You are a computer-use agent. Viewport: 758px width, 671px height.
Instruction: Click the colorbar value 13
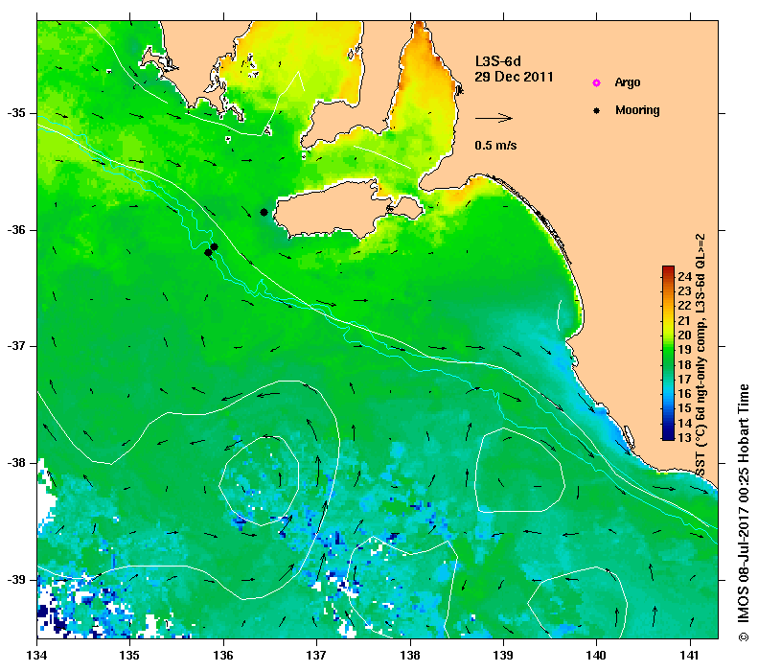[x=684, y=437]
